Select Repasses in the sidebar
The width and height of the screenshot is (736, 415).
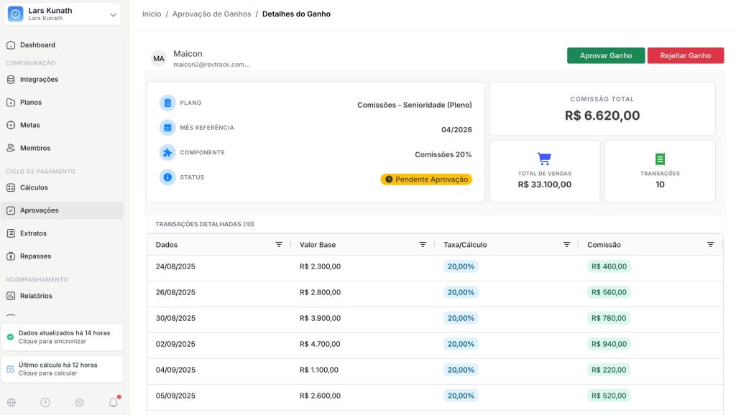(35, 256)
